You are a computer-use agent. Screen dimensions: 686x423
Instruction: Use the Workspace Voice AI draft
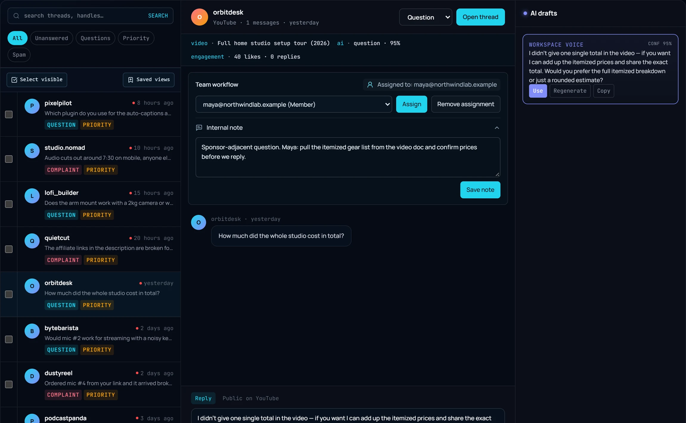pyautogui.click(x=538, y=91)
